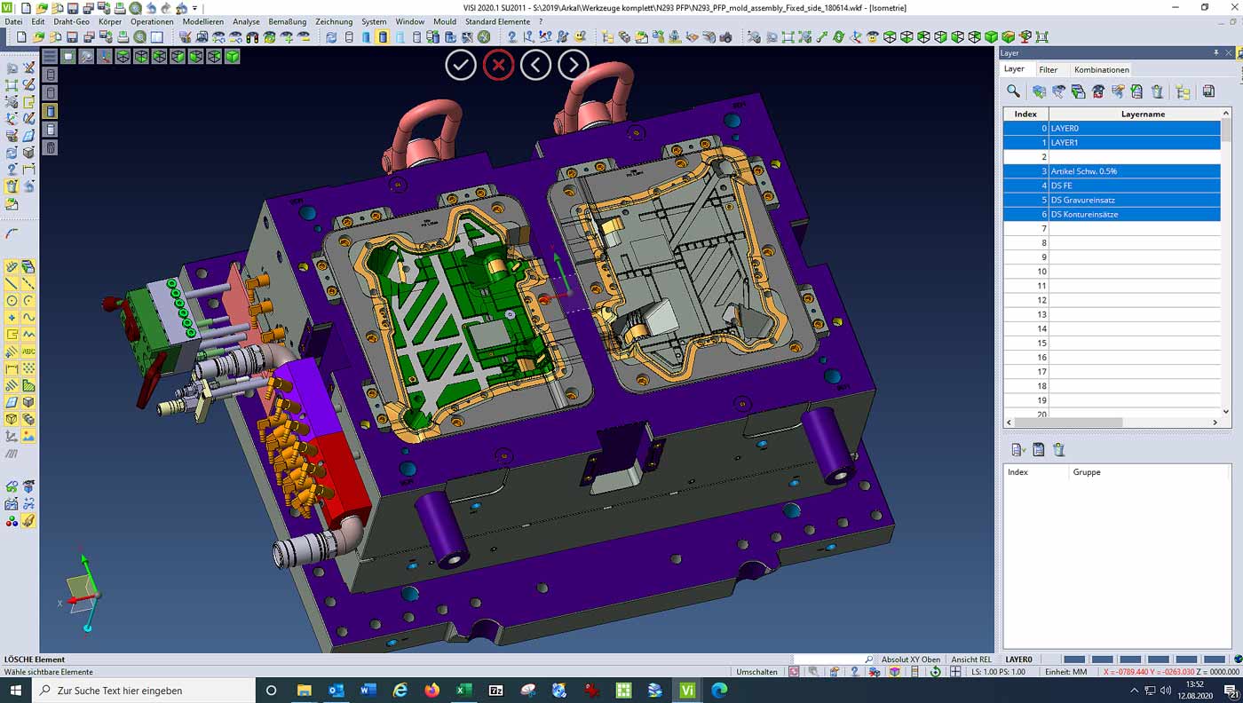Switch to the Filter tab

(1048, 69)
